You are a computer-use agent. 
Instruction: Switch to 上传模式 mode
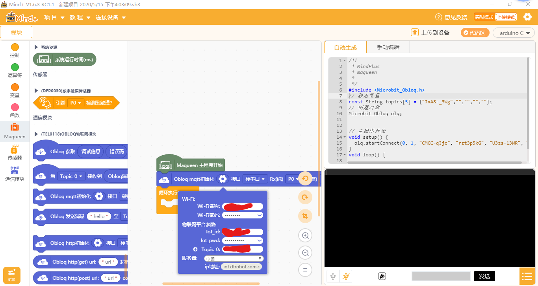pos(506,17)
